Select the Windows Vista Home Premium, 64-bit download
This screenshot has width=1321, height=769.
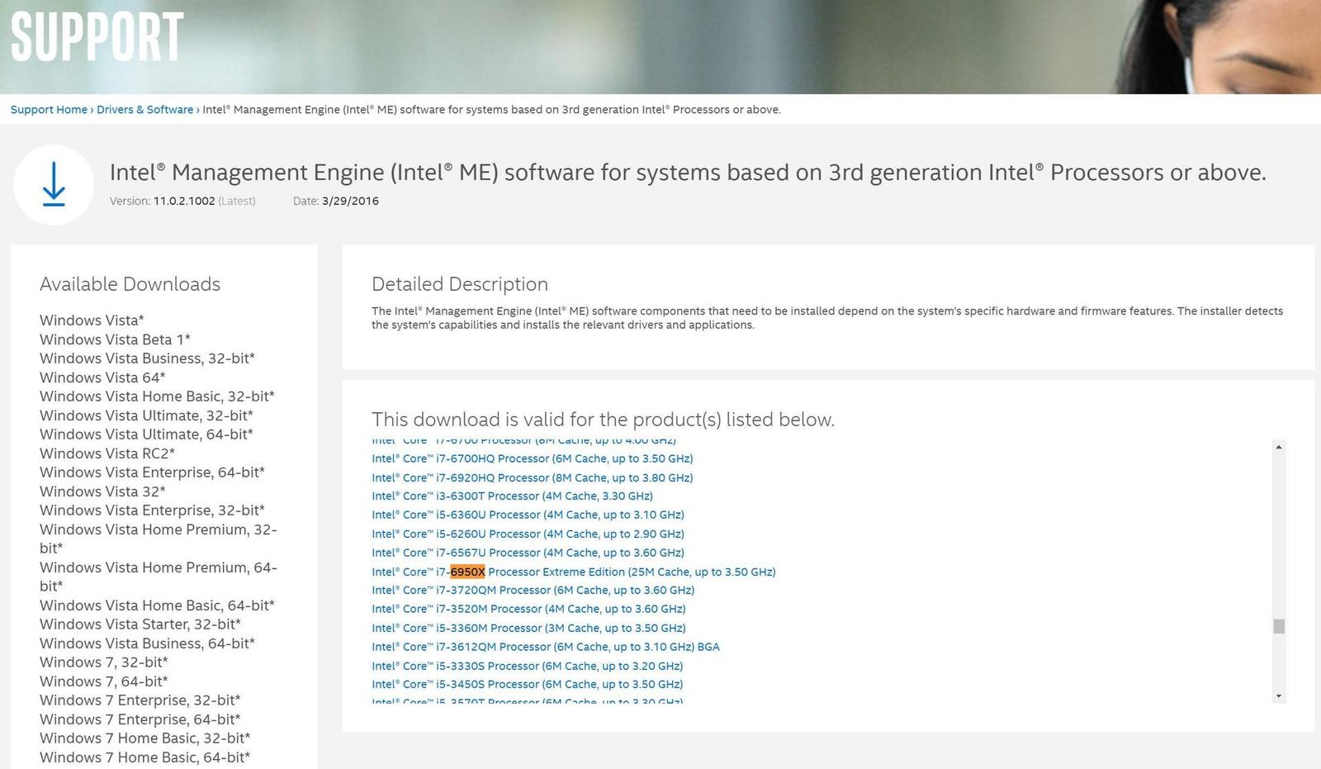point(158,576)
